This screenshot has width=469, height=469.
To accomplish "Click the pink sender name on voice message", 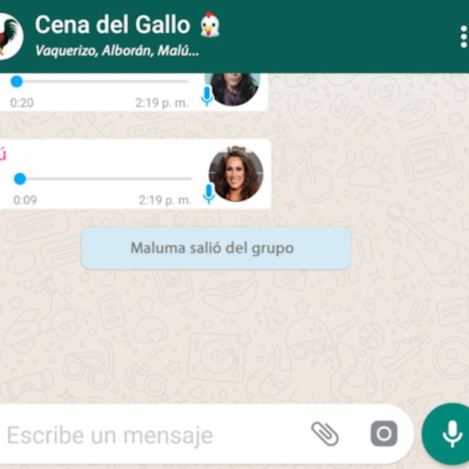I will pyautogui.click(x=3, y=155).
